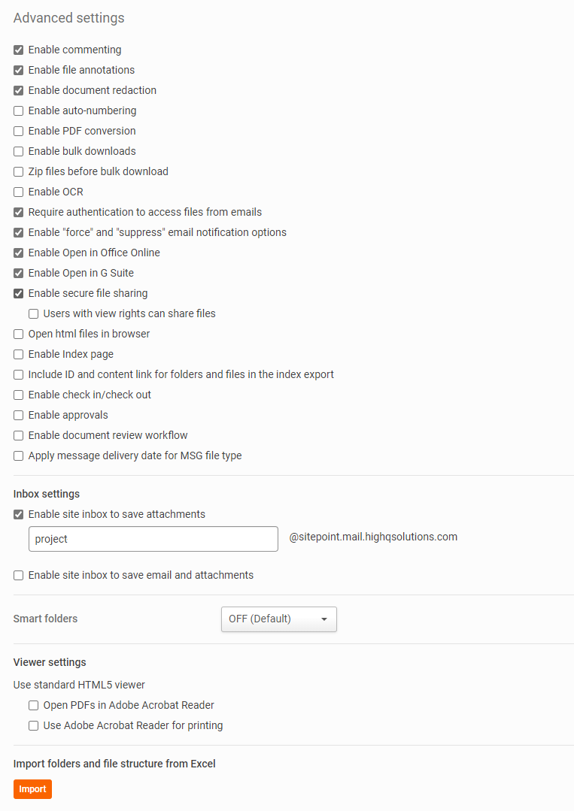This screenshot has width=574, height=811.
Task: Click the site inbox address text field
Action: coord(153,539)
